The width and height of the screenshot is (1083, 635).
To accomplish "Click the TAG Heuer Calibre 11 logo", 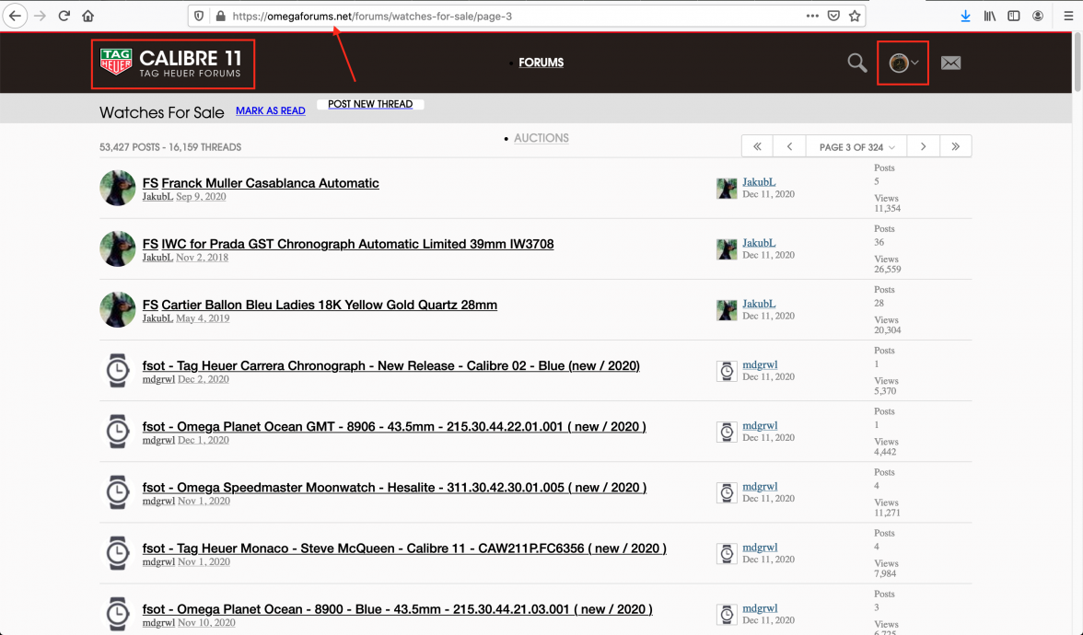I will point(173,63).
